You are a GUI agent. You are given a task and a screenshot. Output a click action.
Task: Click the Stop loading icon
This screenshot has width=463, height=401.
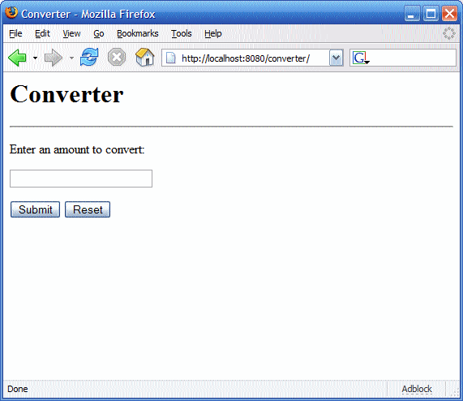(117, 57)
